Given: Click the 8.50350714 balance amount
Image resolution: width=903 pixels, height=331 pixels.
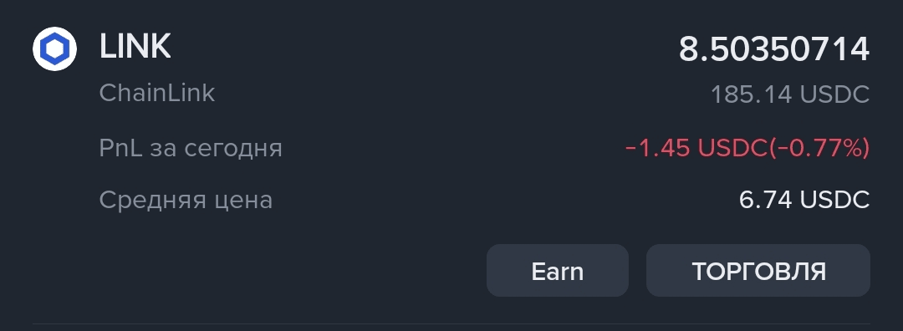Looking at the screenshot, I should (x=774, y=49).
